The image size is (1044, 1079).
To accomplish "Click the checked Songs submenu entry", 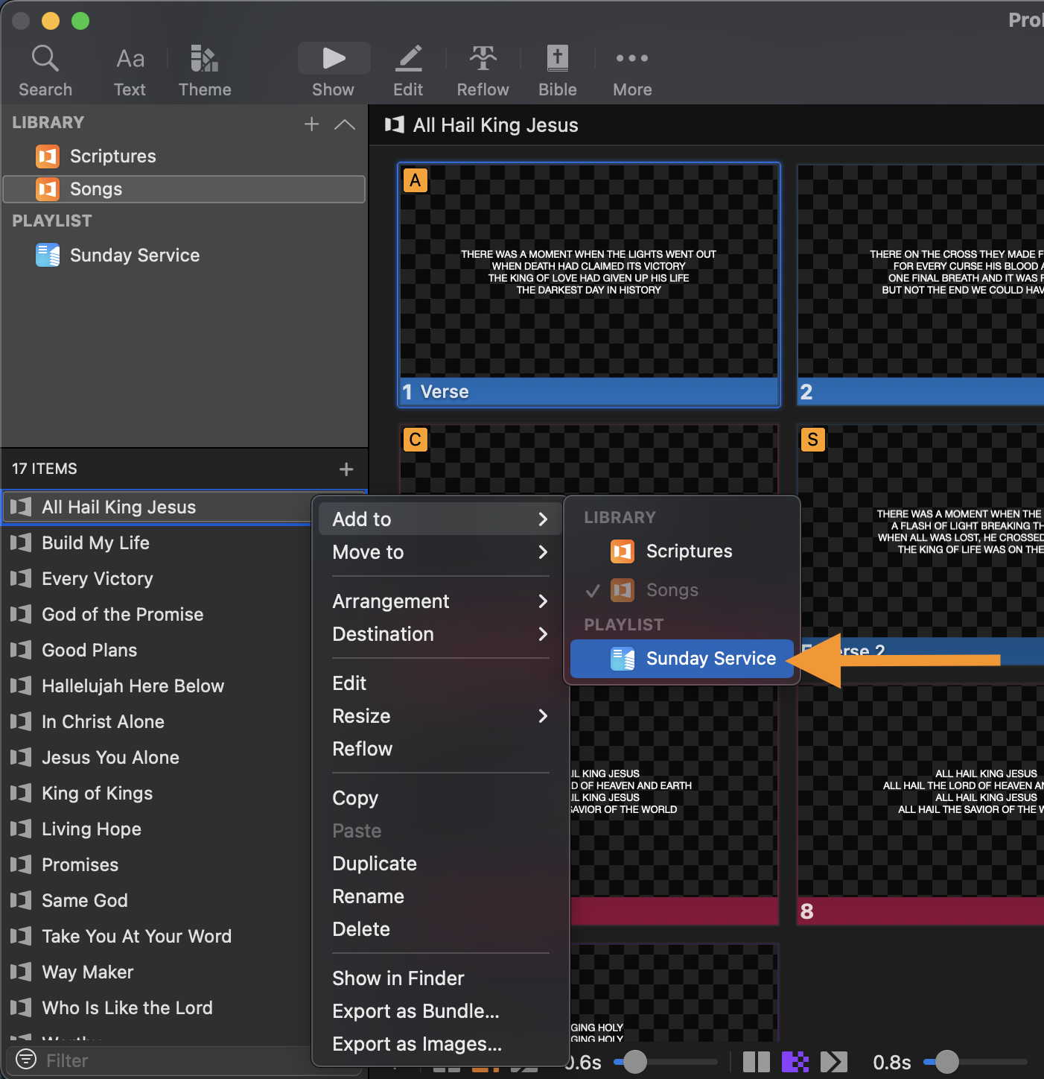I will (671, 590).
